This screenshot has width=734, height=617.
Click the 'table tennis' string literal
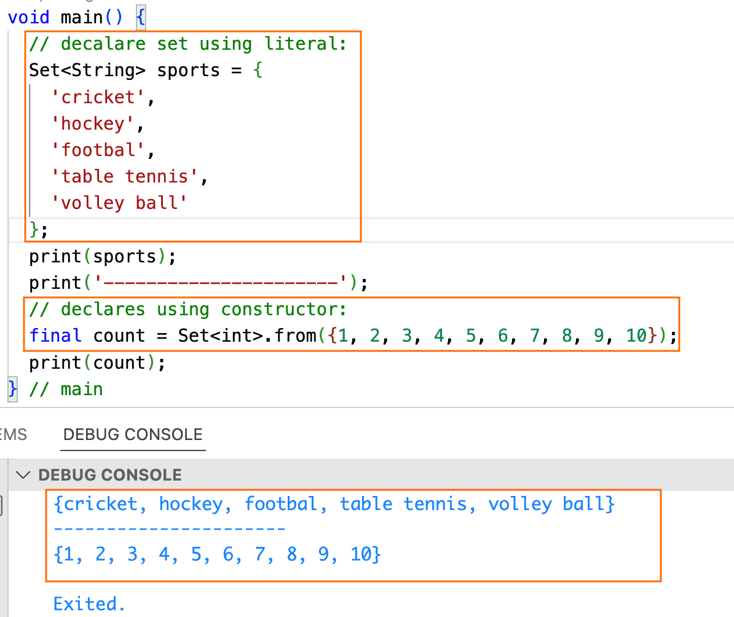tap(125, 176)
